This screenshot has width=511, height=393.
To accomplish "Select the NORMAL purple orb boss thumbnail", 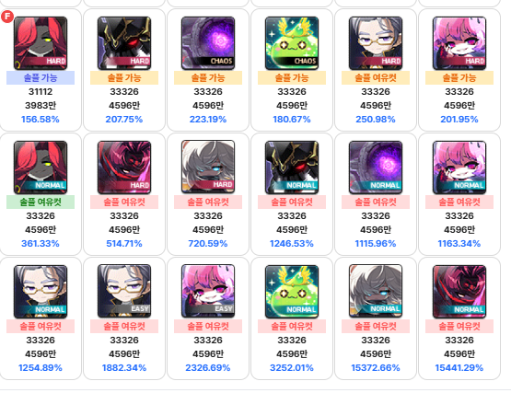I will coord(376,168).
